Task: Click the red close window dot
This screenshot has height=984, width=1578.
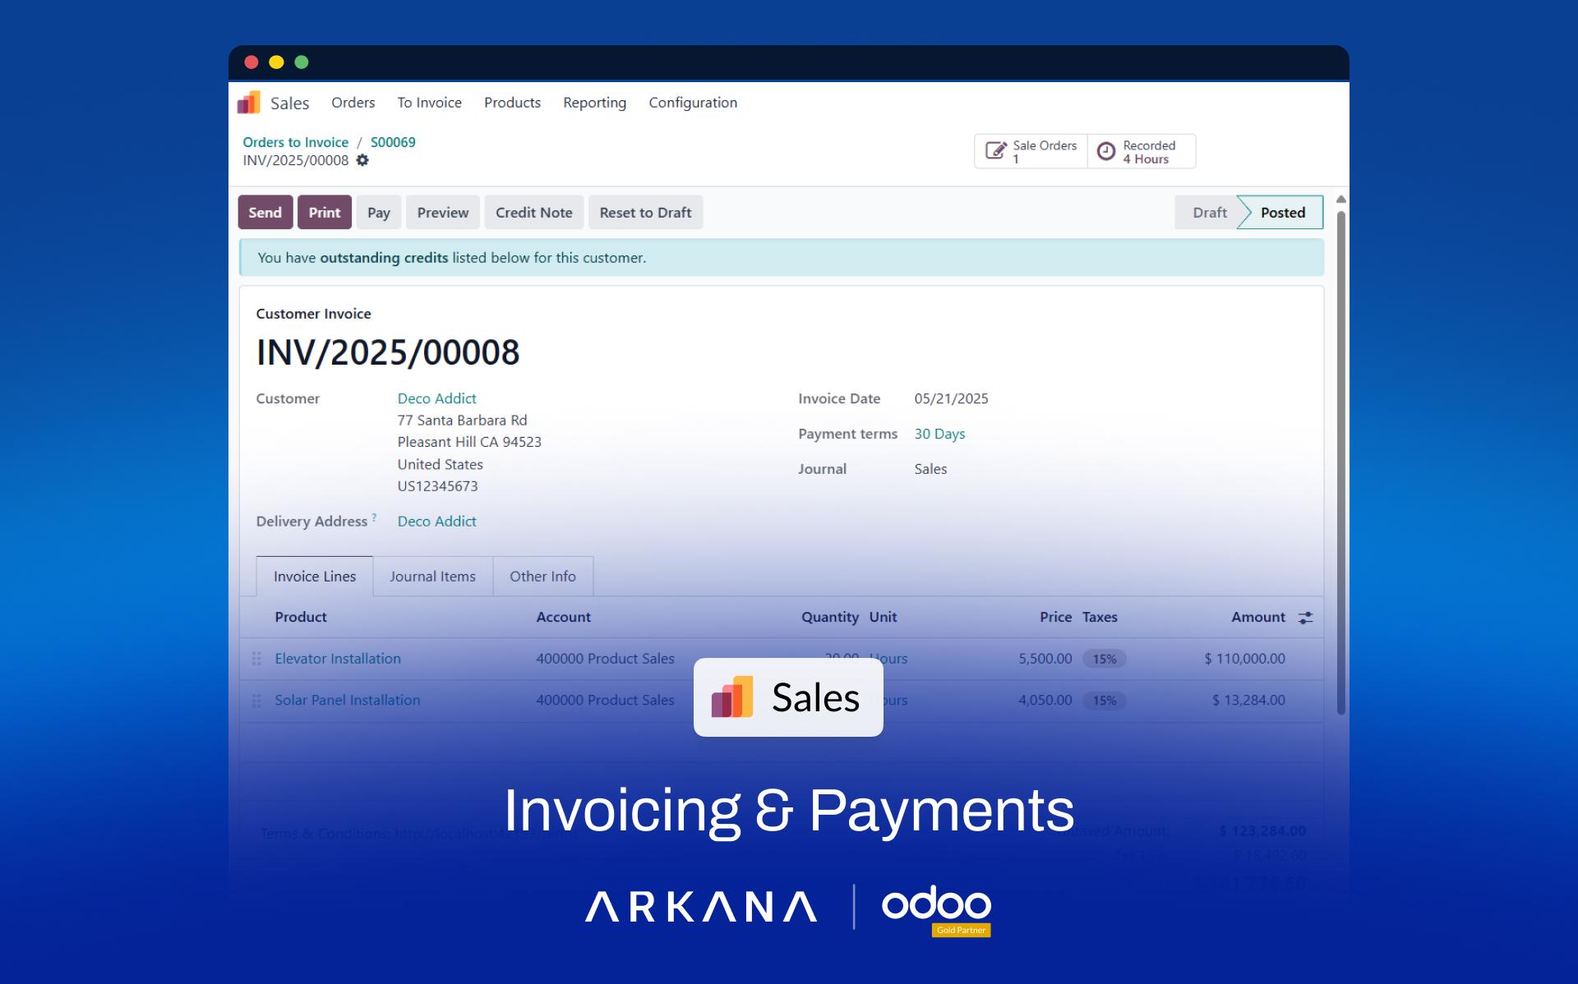Action: tap(251, 62)
